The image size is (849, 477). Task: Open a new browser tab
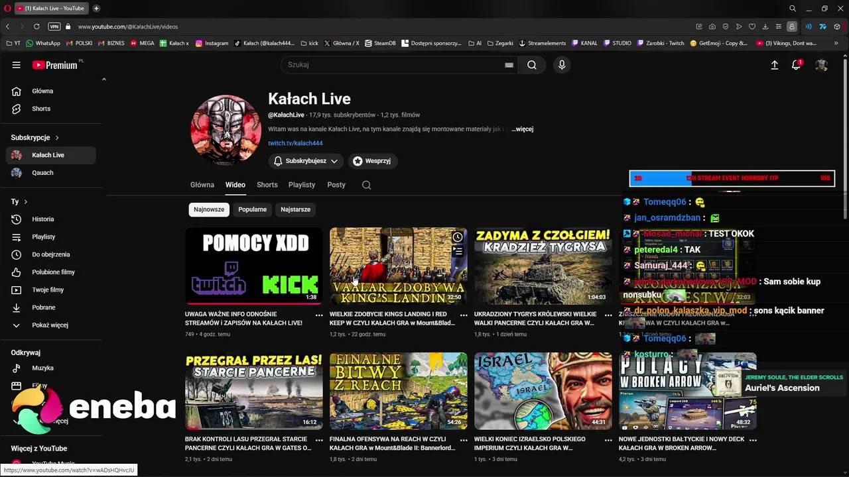click(x=96, y=8)
